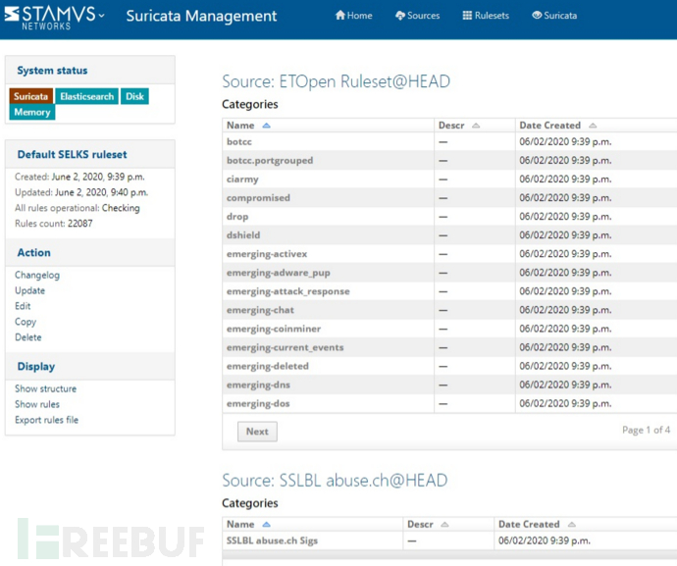Viewport: 677px width, 566px height.
Task: Open the emerging-coinminer category
Action: coord(274,329)
